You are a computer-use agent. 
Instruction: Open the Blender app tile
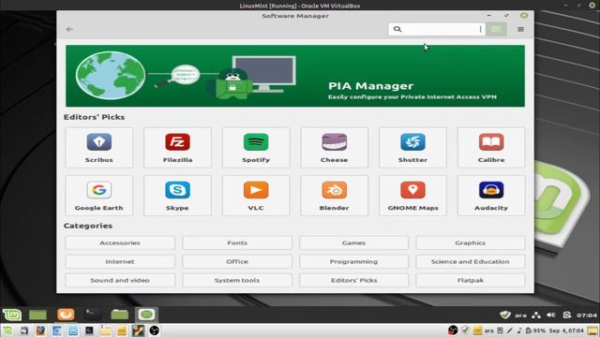335,196
